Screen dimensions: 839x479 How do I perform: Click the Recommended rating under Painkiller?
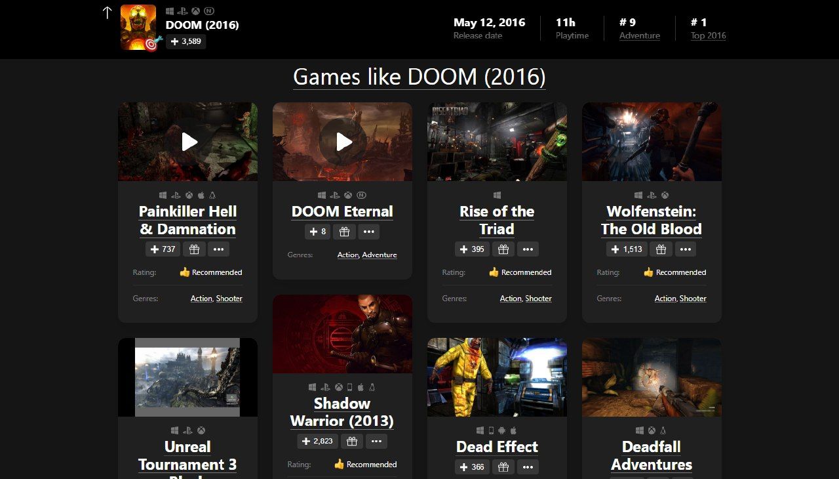tap(211, 272)
